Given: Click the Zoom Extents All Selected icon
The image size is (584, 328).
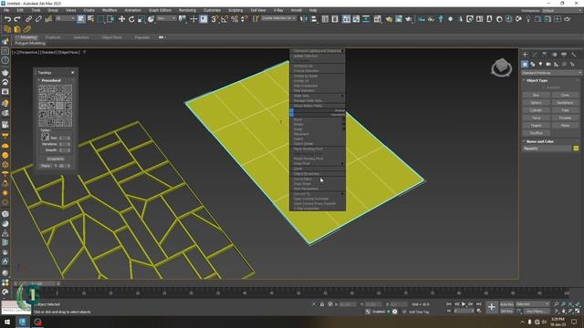Looking at the screenshot, I should [578, 304].
